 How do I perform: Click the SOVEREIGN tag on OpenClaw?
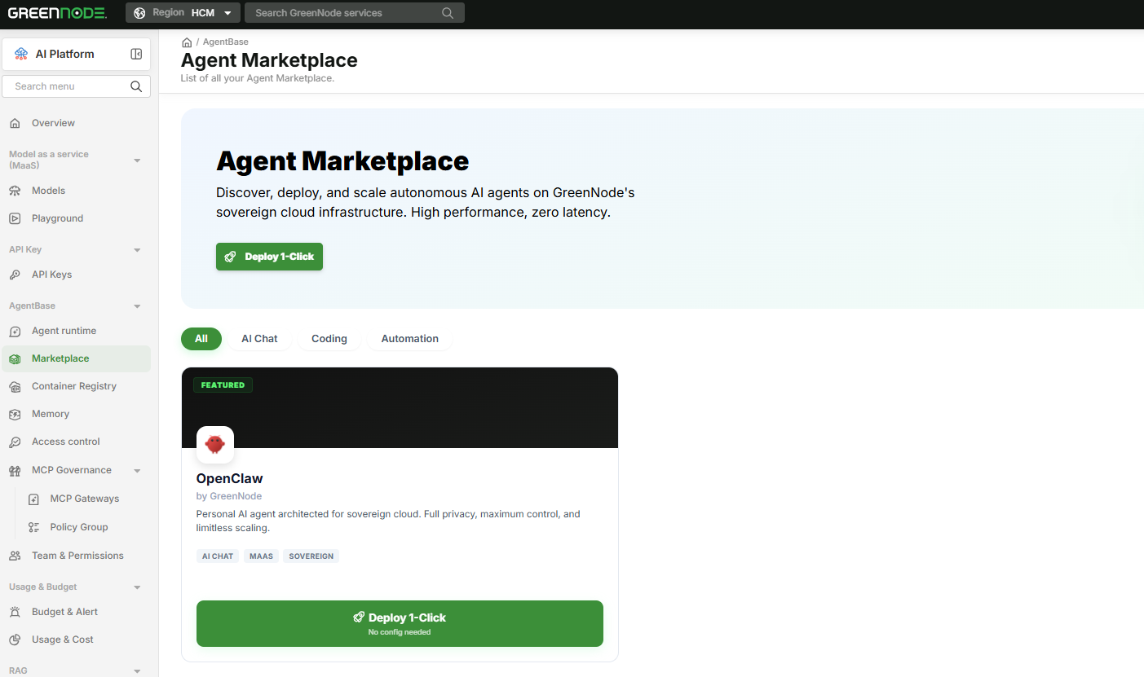[x=311, y=556]
